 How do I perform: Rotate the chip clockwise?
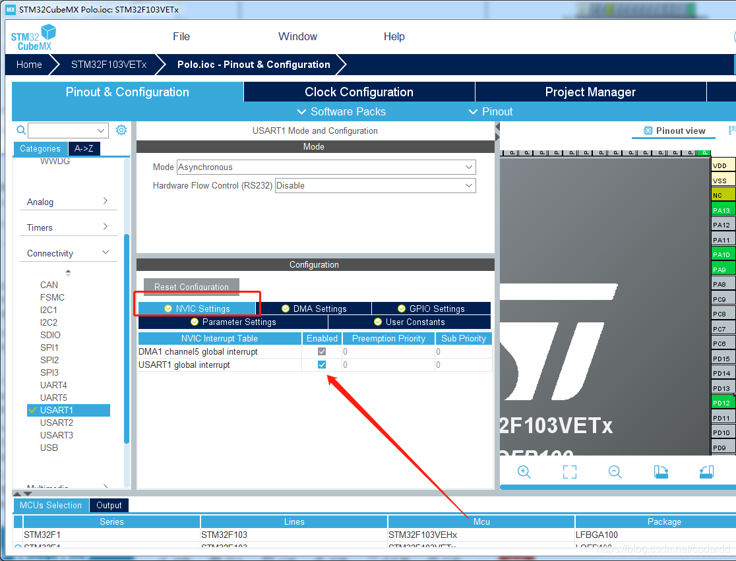point(661,472)
